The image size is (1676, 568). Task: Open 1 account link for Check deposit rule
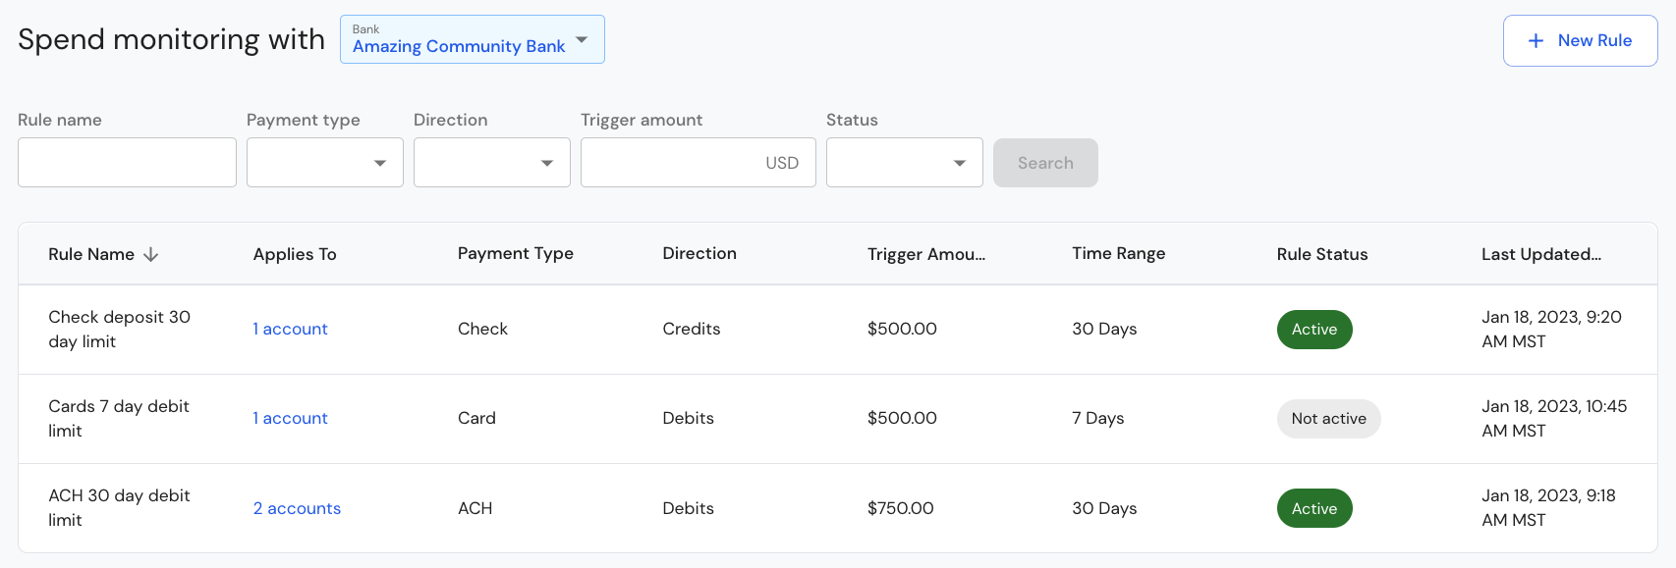290,329
